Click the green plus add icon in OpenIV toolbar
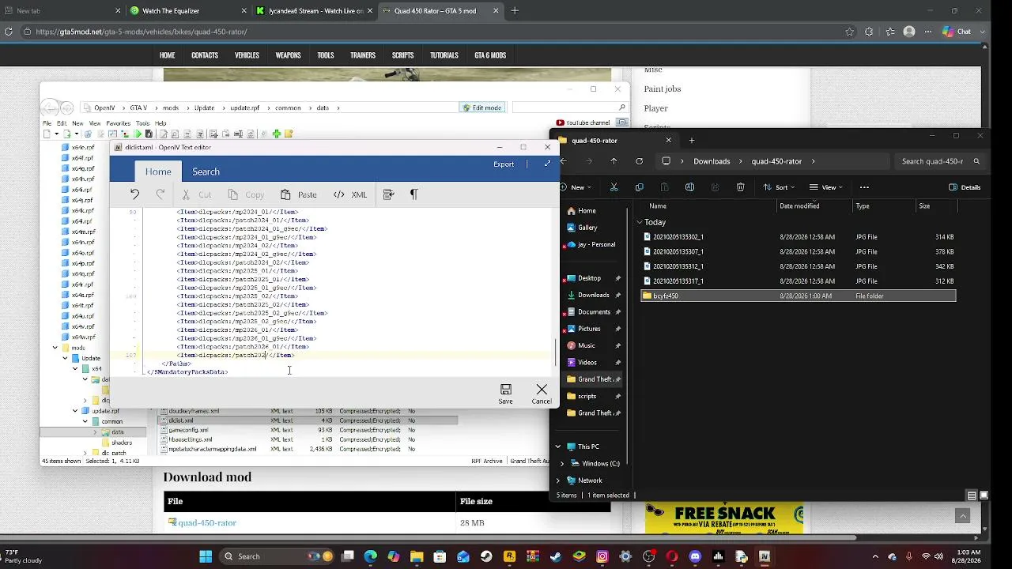The image size is (1012, 569). point(277,134)
